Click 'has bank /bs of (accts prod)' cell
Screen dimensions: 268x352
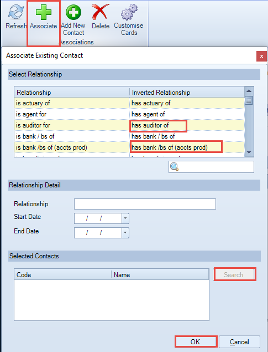point(187,147)
